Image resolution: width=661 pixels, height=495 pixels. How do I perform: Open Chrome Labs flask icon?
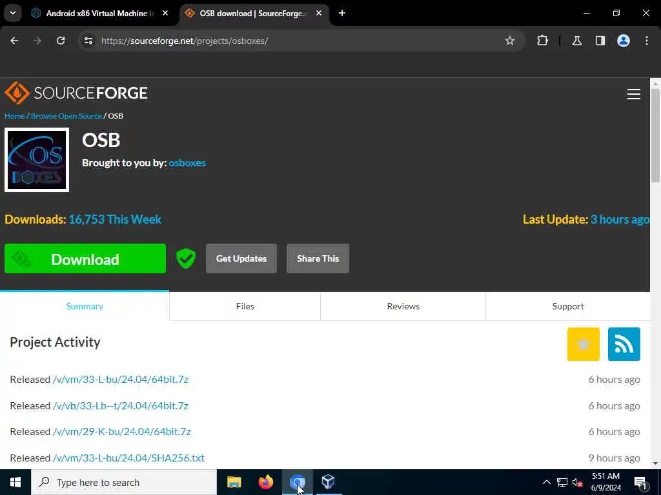pos(577,41)
